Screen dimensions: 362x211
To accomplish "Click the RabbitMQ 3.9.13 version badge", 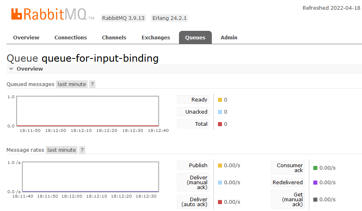I will 123,18.
